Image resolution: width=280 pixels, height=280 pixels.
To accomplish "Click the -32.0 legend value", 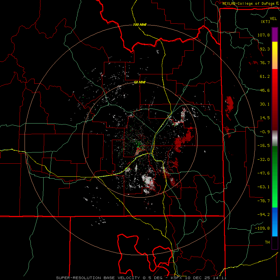I will pos(264,160).
